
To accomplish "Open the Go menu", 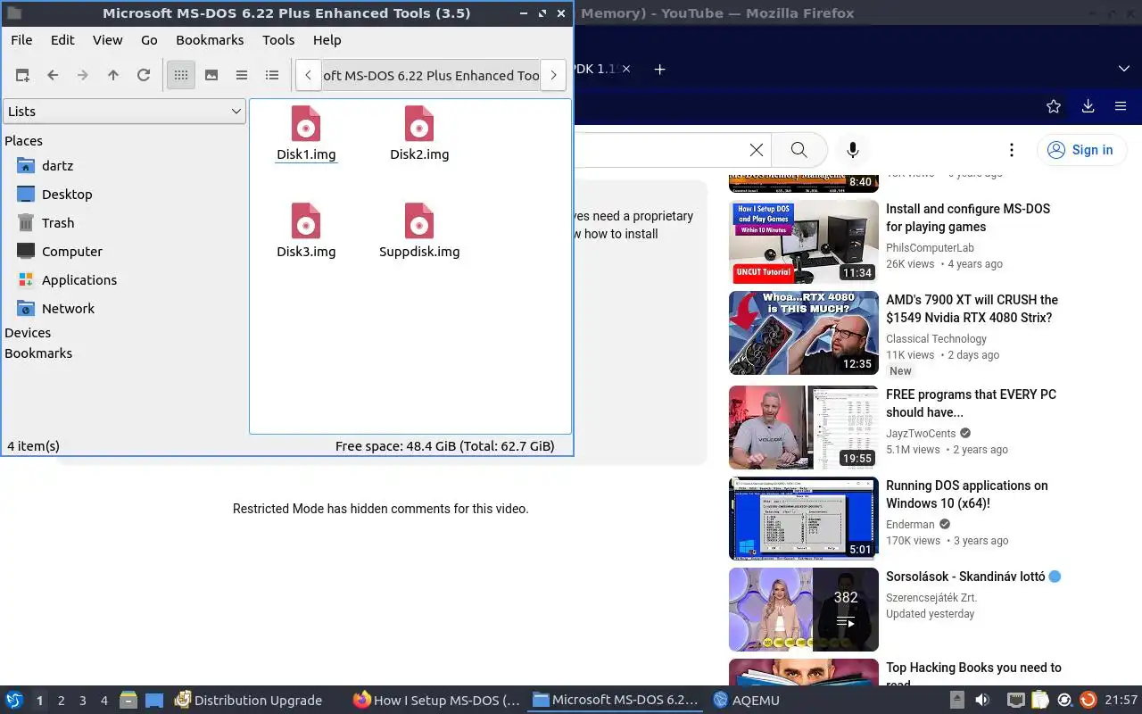I will click(149, 40).
